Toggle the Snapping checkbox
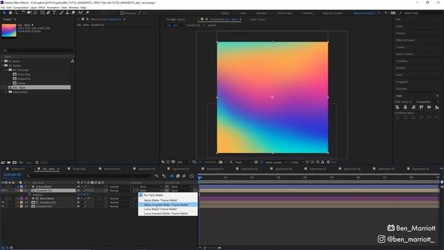This screenshot has width=444, height=250. 122,13
